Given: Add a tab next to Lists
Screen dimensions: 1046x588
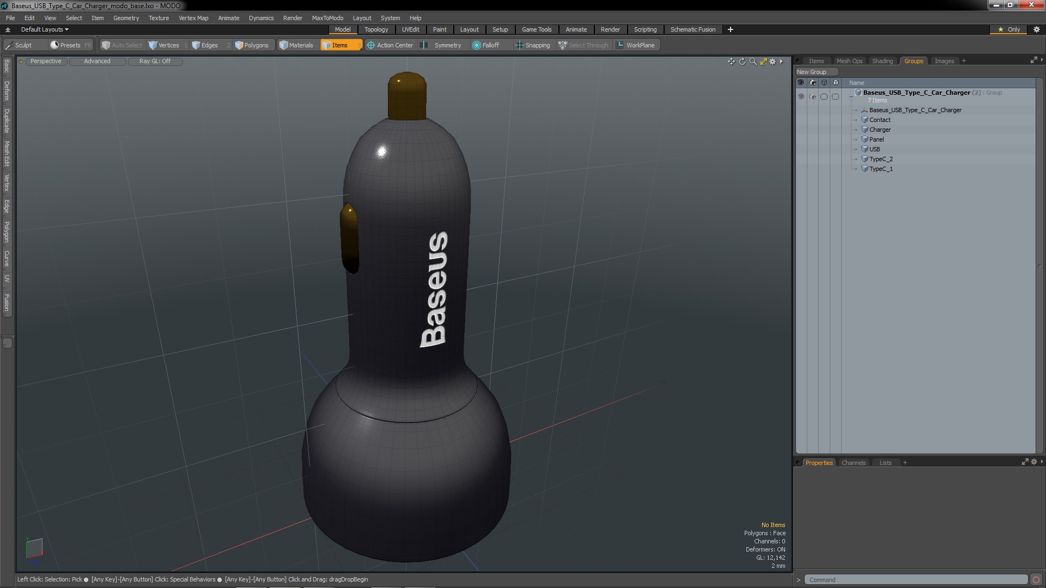Looking at the screenshot, I should point(905,463).
